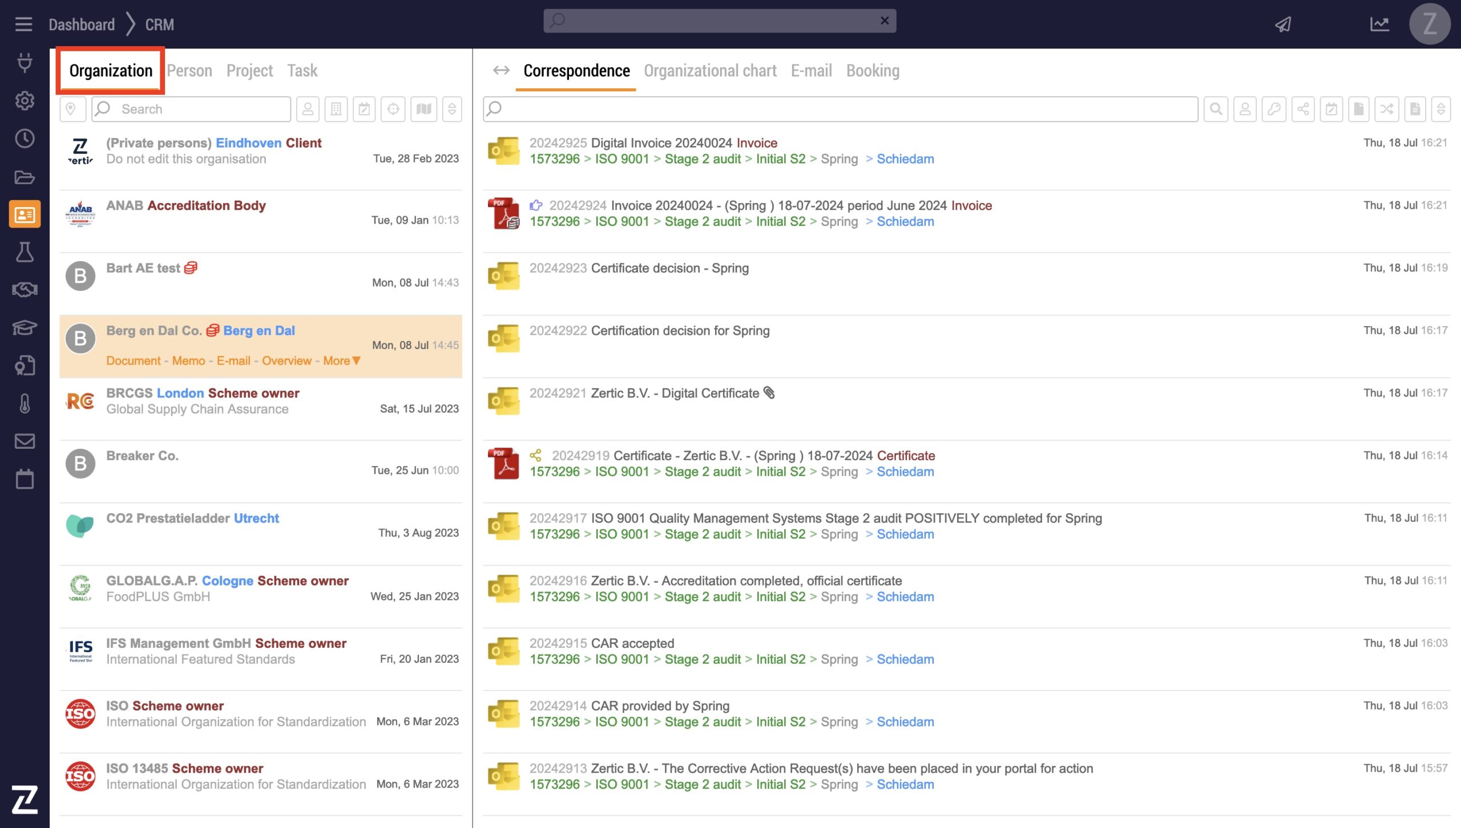1461x828 pixels.
Task: Toggle the person filter in the correspondence toolbar
Action: tap(1245, 109)
